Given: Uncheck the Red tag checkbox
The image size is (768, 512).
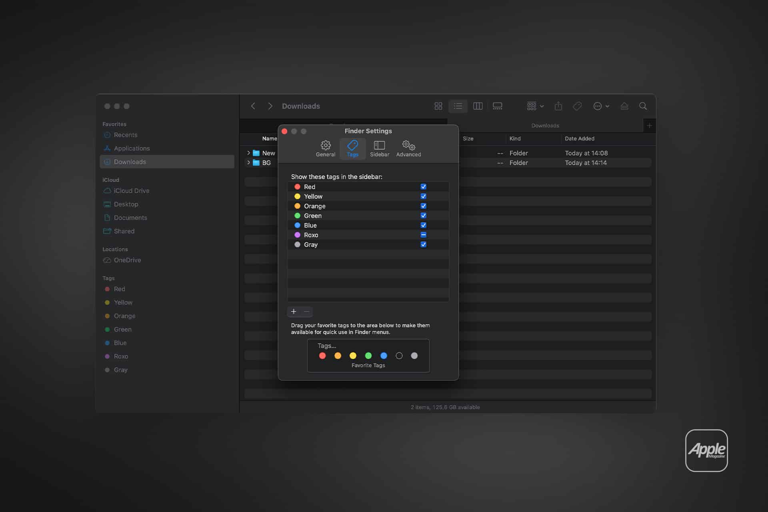Looking at the screenshot, I should click(x=423, y=187).
